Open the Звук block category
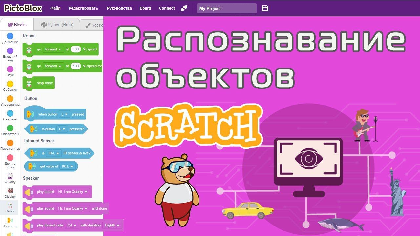Image resolution: width=420 pixels, height=236 pixels. point(10,71)
